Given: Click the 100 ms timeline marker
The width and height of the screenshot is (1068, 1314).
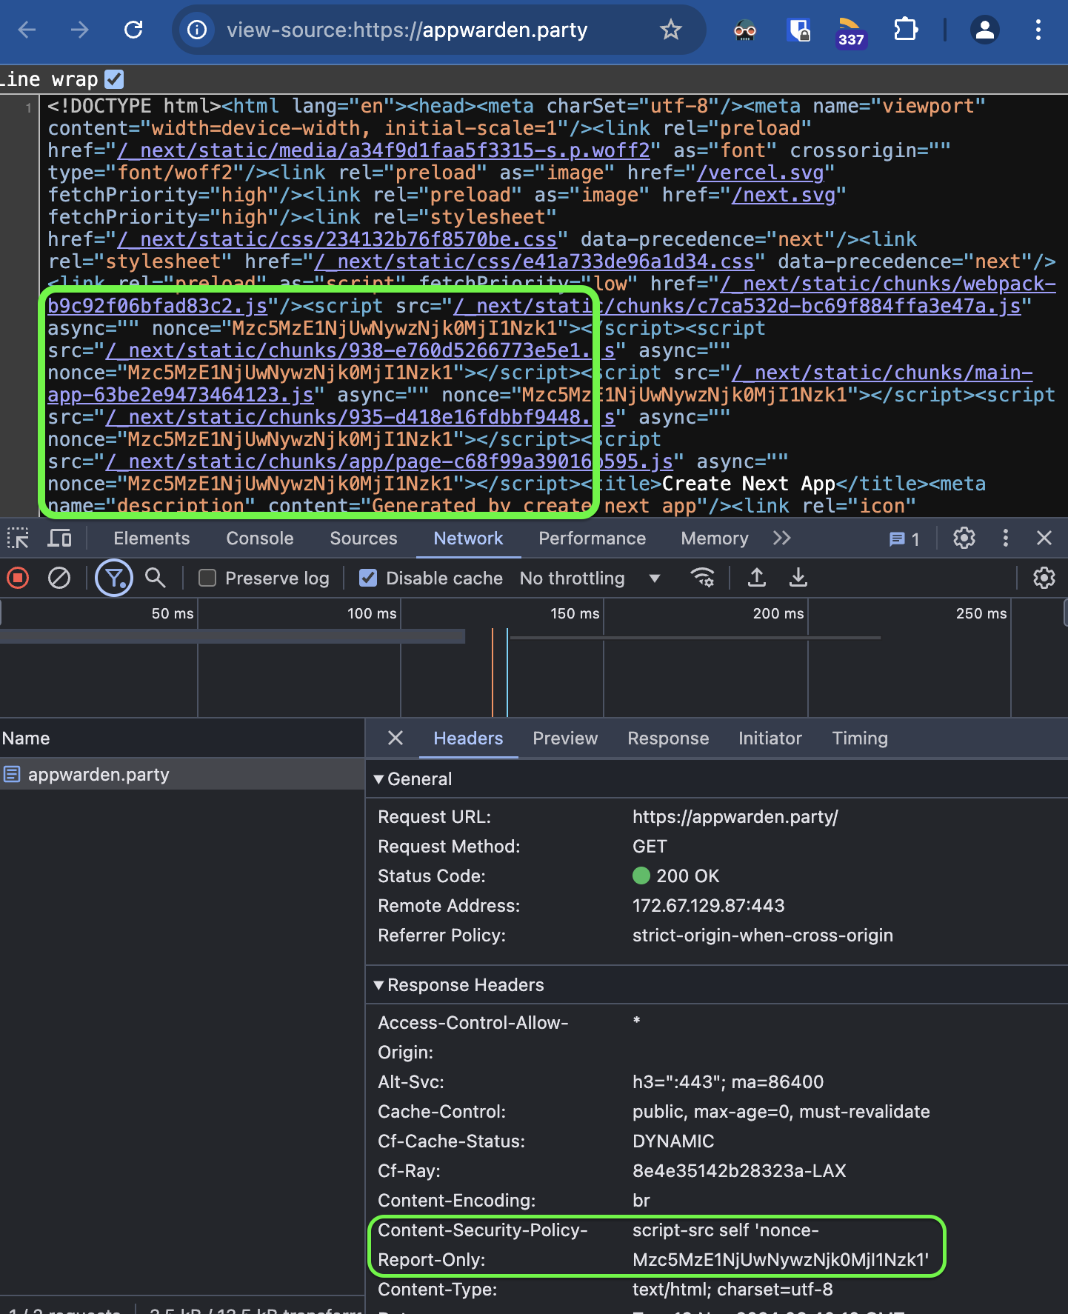Looking at the screenshot, I should click(x=372, y=613).
